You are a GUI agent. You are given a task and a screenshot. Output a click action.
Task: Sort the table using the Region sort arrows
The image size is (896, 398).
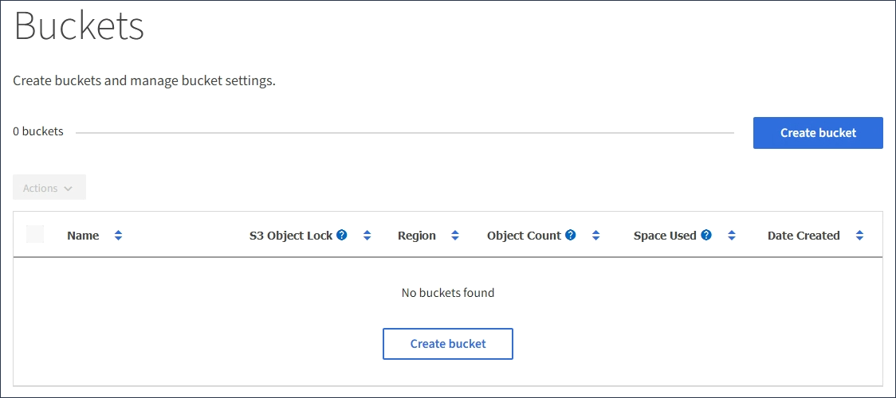(455, 236)
